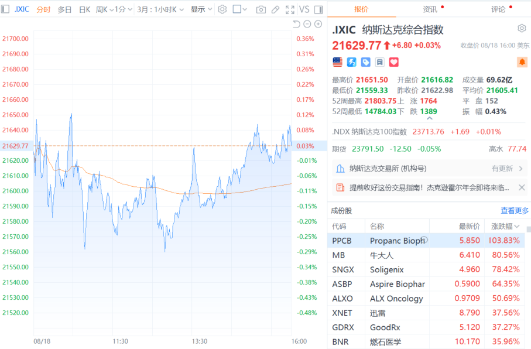Select MB 牛大人 stock row
531x349 pixels.
(x=426, y=255)
